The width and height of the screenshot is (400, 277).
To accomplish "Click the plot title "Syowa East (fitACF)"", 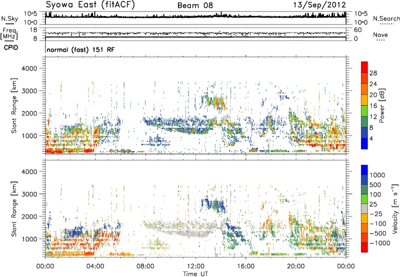I will [x=90, y=4].
